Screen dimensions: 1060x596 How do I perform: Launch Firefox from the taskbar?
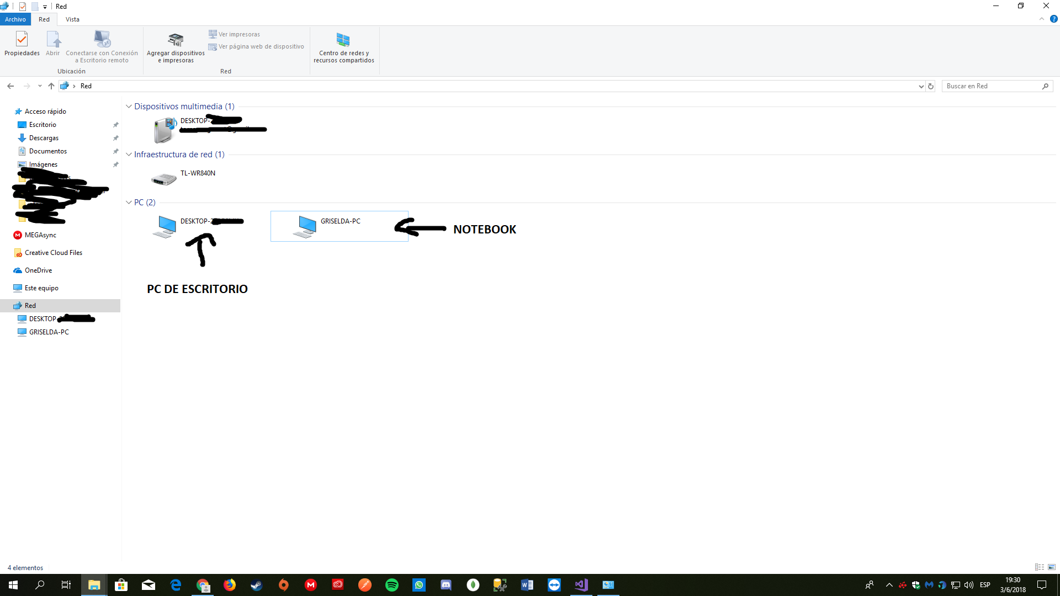pyautogui.click(x=230, y=585)
